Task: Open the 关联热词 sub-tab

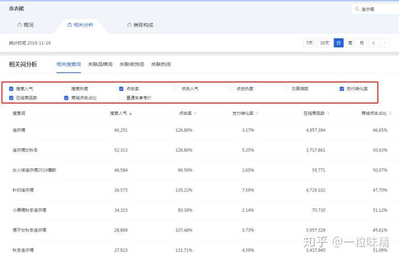Action: (x=161, y=64)
